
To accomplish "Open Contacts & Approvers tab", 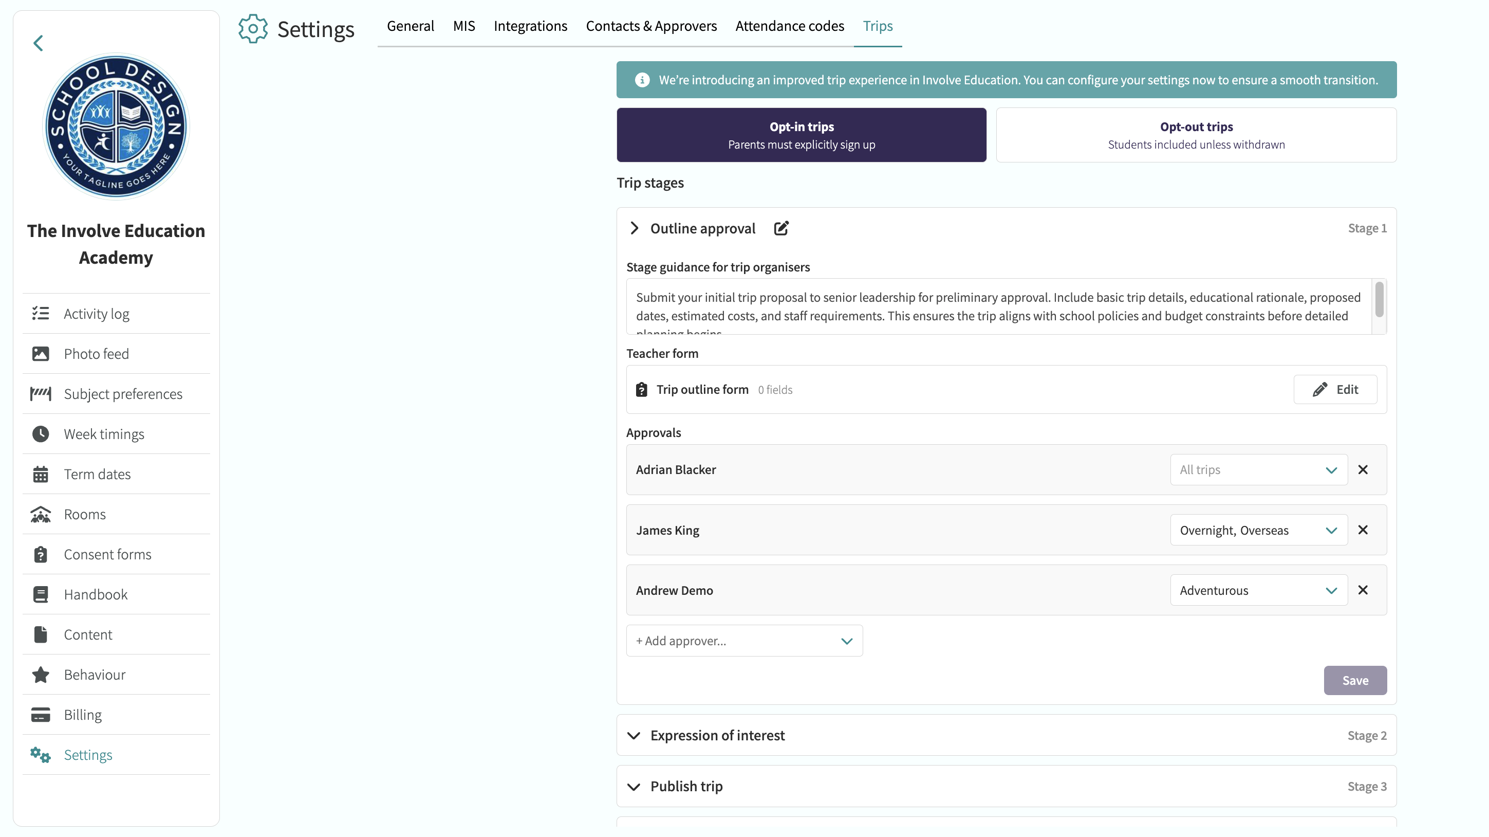I will click(652, 26).
